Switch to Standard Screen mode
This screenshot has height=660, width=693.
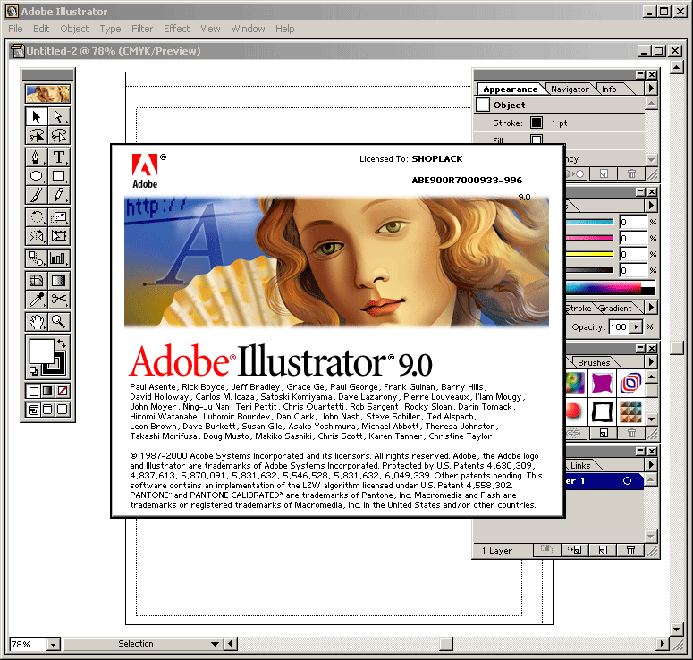tap(33, 410)
